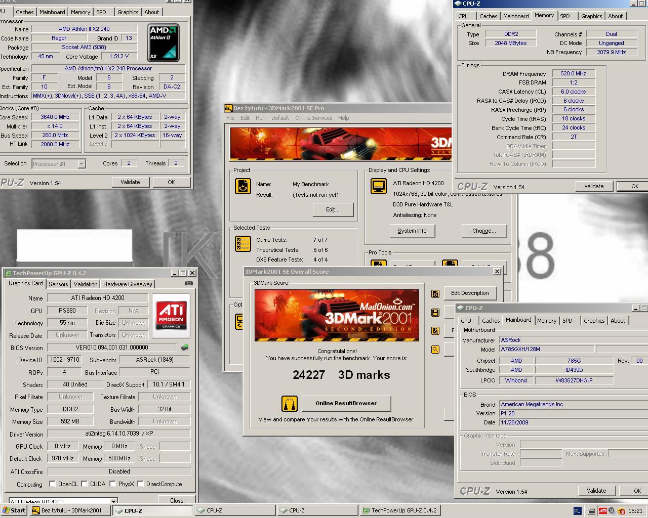
Task: Close the 3DMark2001 SE Overall Score dialog
Action: point(497,272)
